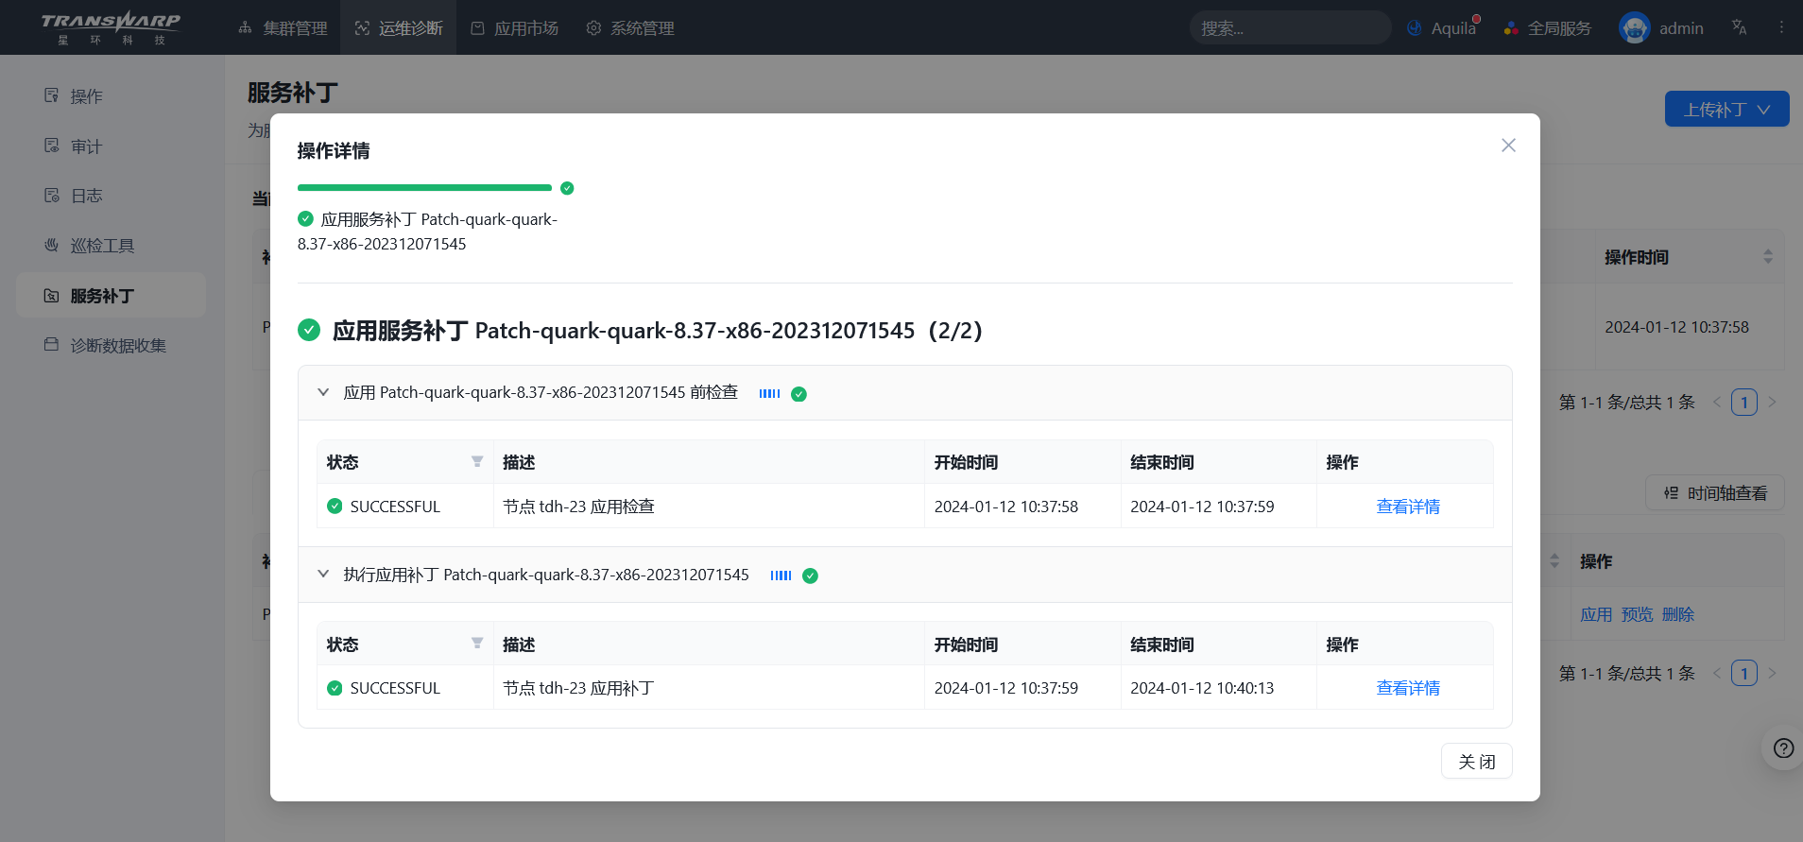Image resolution: width=1803 pixels, height=842 pixels.
Task: Collapse the 前检查 step section
Action: pyautogui.click(x=323, y=392)
